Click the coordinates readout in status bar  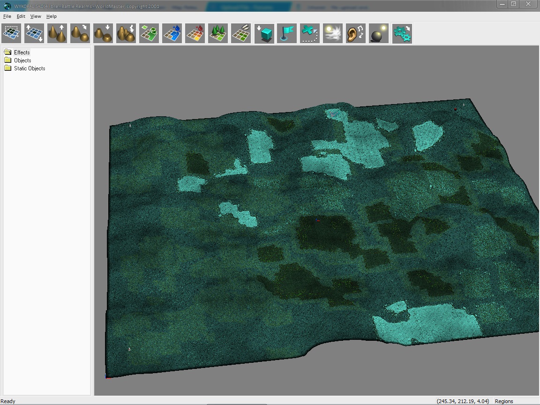tap(463, 401)
